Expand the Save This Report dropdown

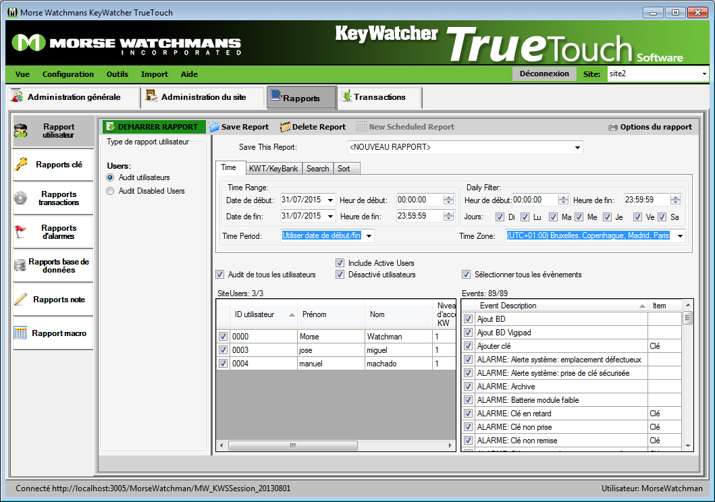(577, 147)
